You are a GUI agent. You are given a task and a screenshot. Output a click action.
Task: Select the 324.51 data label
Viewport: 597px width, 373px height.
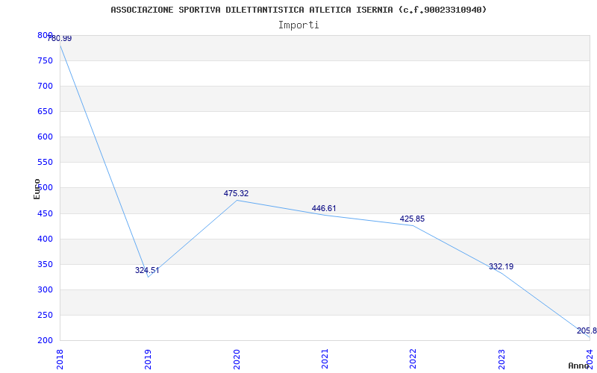pyautogui.click(x=147, y=271)
